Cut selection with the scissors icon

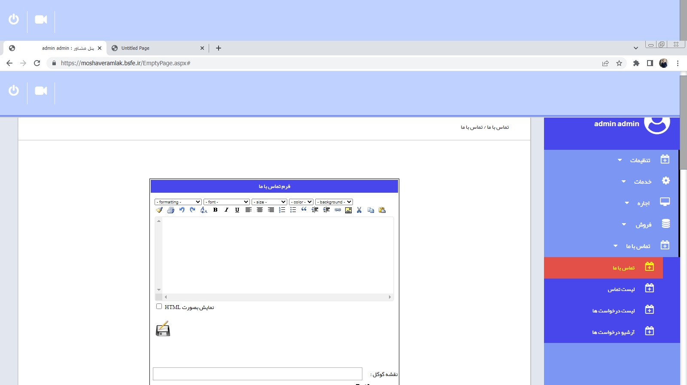359,210
